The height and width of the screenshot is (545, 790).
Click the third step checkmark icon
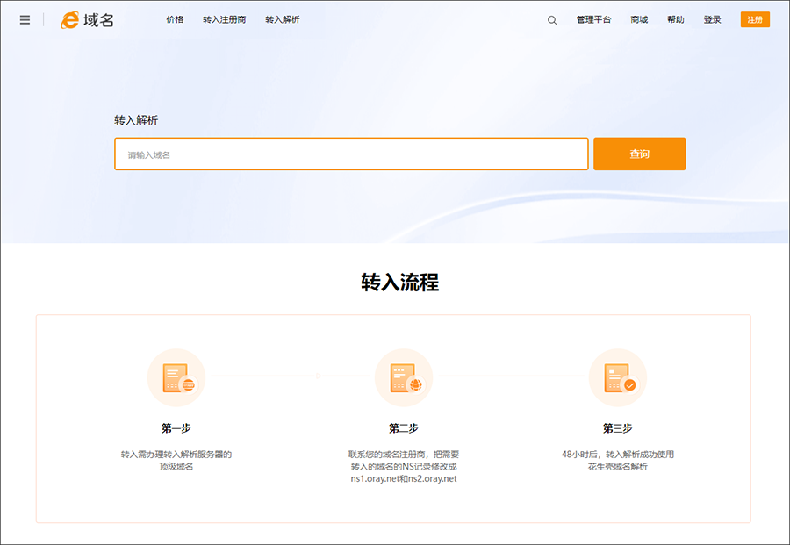[x=618, y=377]
